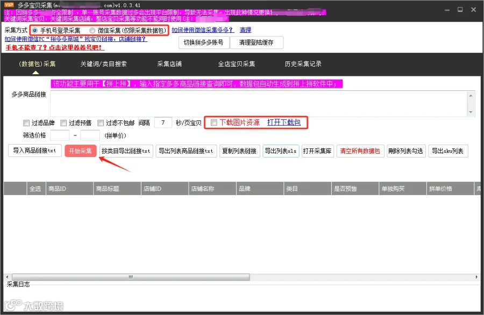Click 打开采集库 button

click(318, 151)
